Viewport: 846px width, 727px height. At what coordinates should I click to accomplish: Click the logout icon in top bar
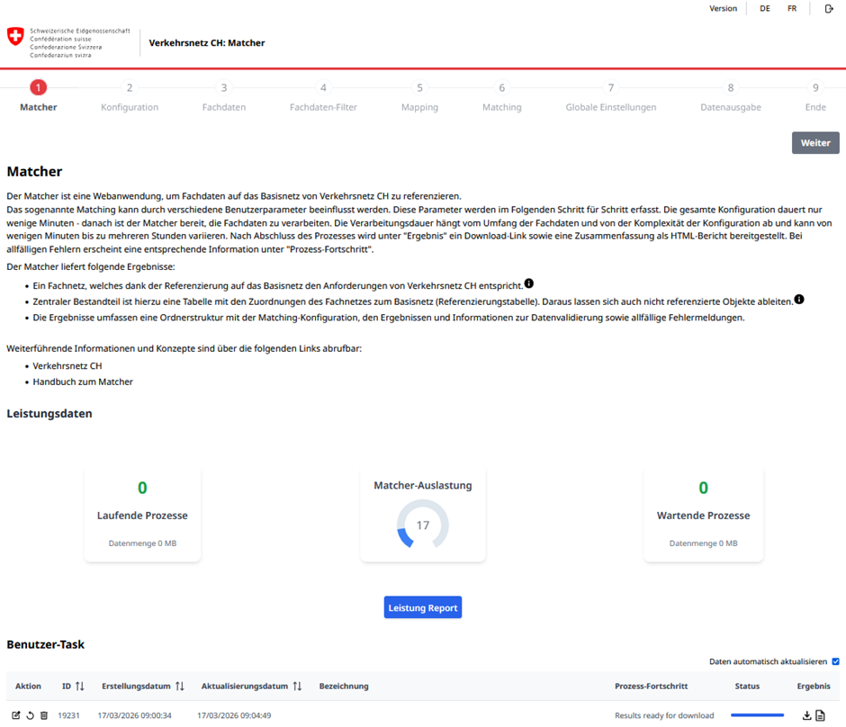[x=829, y=9]
